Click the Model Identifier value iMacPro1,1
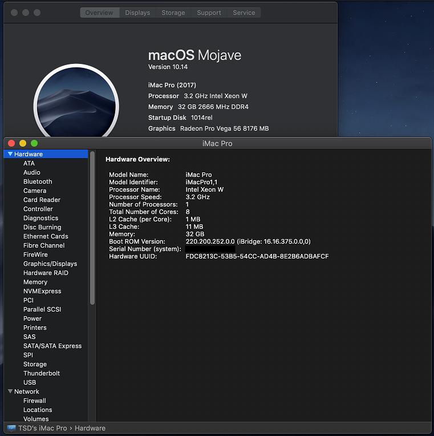 pos(201,182)
